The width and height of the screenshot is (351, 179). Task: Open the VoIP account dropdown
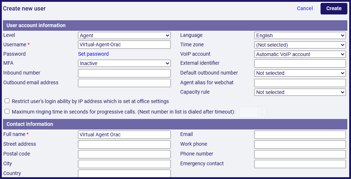(x=300, y=54)
